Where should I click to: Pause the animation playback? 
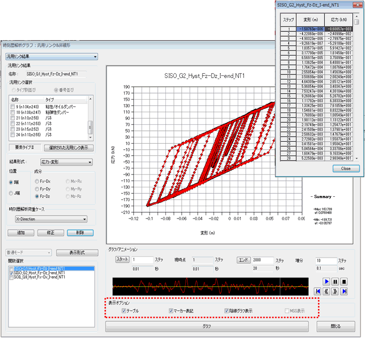tap(335, 282)
